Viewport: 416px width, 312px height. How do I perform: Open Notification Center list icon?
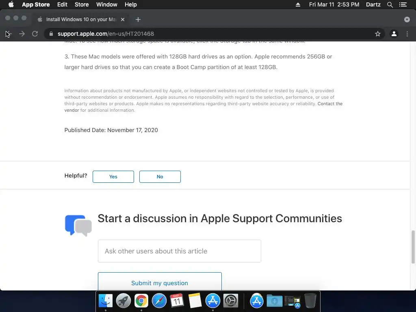(403, 4)
